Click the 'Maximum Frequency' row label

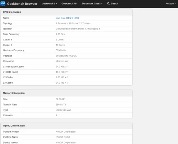click(13, 50)
